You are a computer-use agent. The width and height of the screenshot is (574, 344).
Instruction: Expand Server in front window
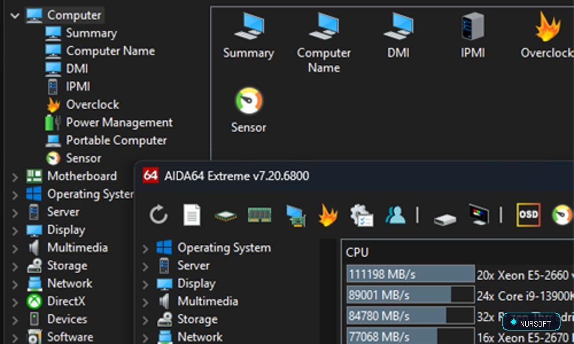[145, 267]
